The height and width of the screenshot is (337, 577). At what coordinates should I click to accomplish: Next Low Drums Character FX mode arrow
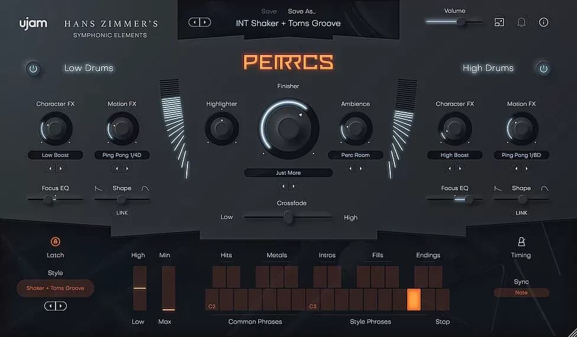pyautogui.click(x=61, y=169)
